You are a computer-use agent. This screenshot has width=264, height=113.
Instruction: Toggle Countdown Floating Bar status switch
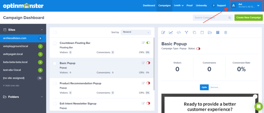[148, 43]
